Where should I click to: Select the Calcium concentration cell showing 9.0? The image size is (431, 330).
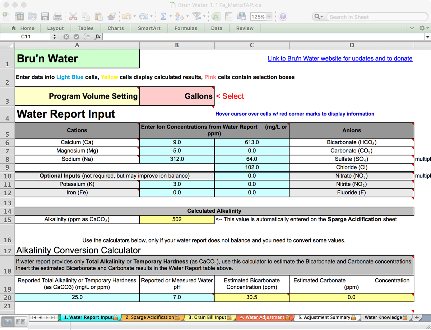[177, 142]
